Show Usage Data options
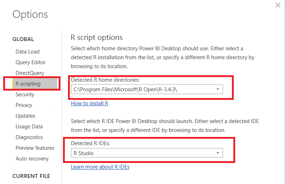286x184 pixels. pos(29,127)
